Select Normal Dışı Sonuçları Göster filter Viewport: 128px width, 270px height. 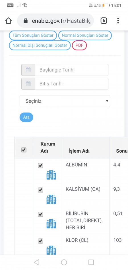(x=40, y=45)
